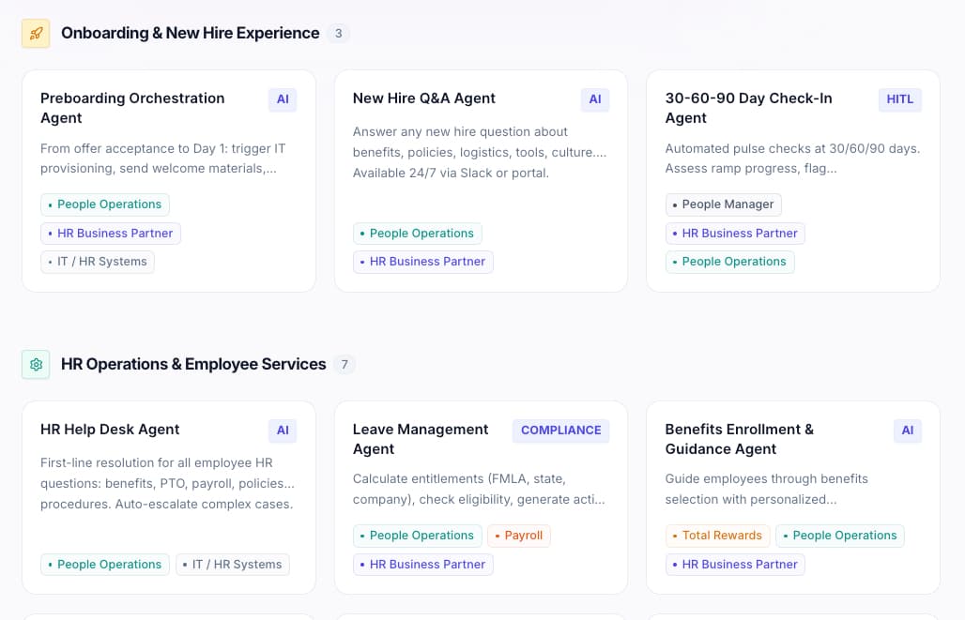Click description starting 'Calculate entitlements (FMLA, state'

pos(479,490)
